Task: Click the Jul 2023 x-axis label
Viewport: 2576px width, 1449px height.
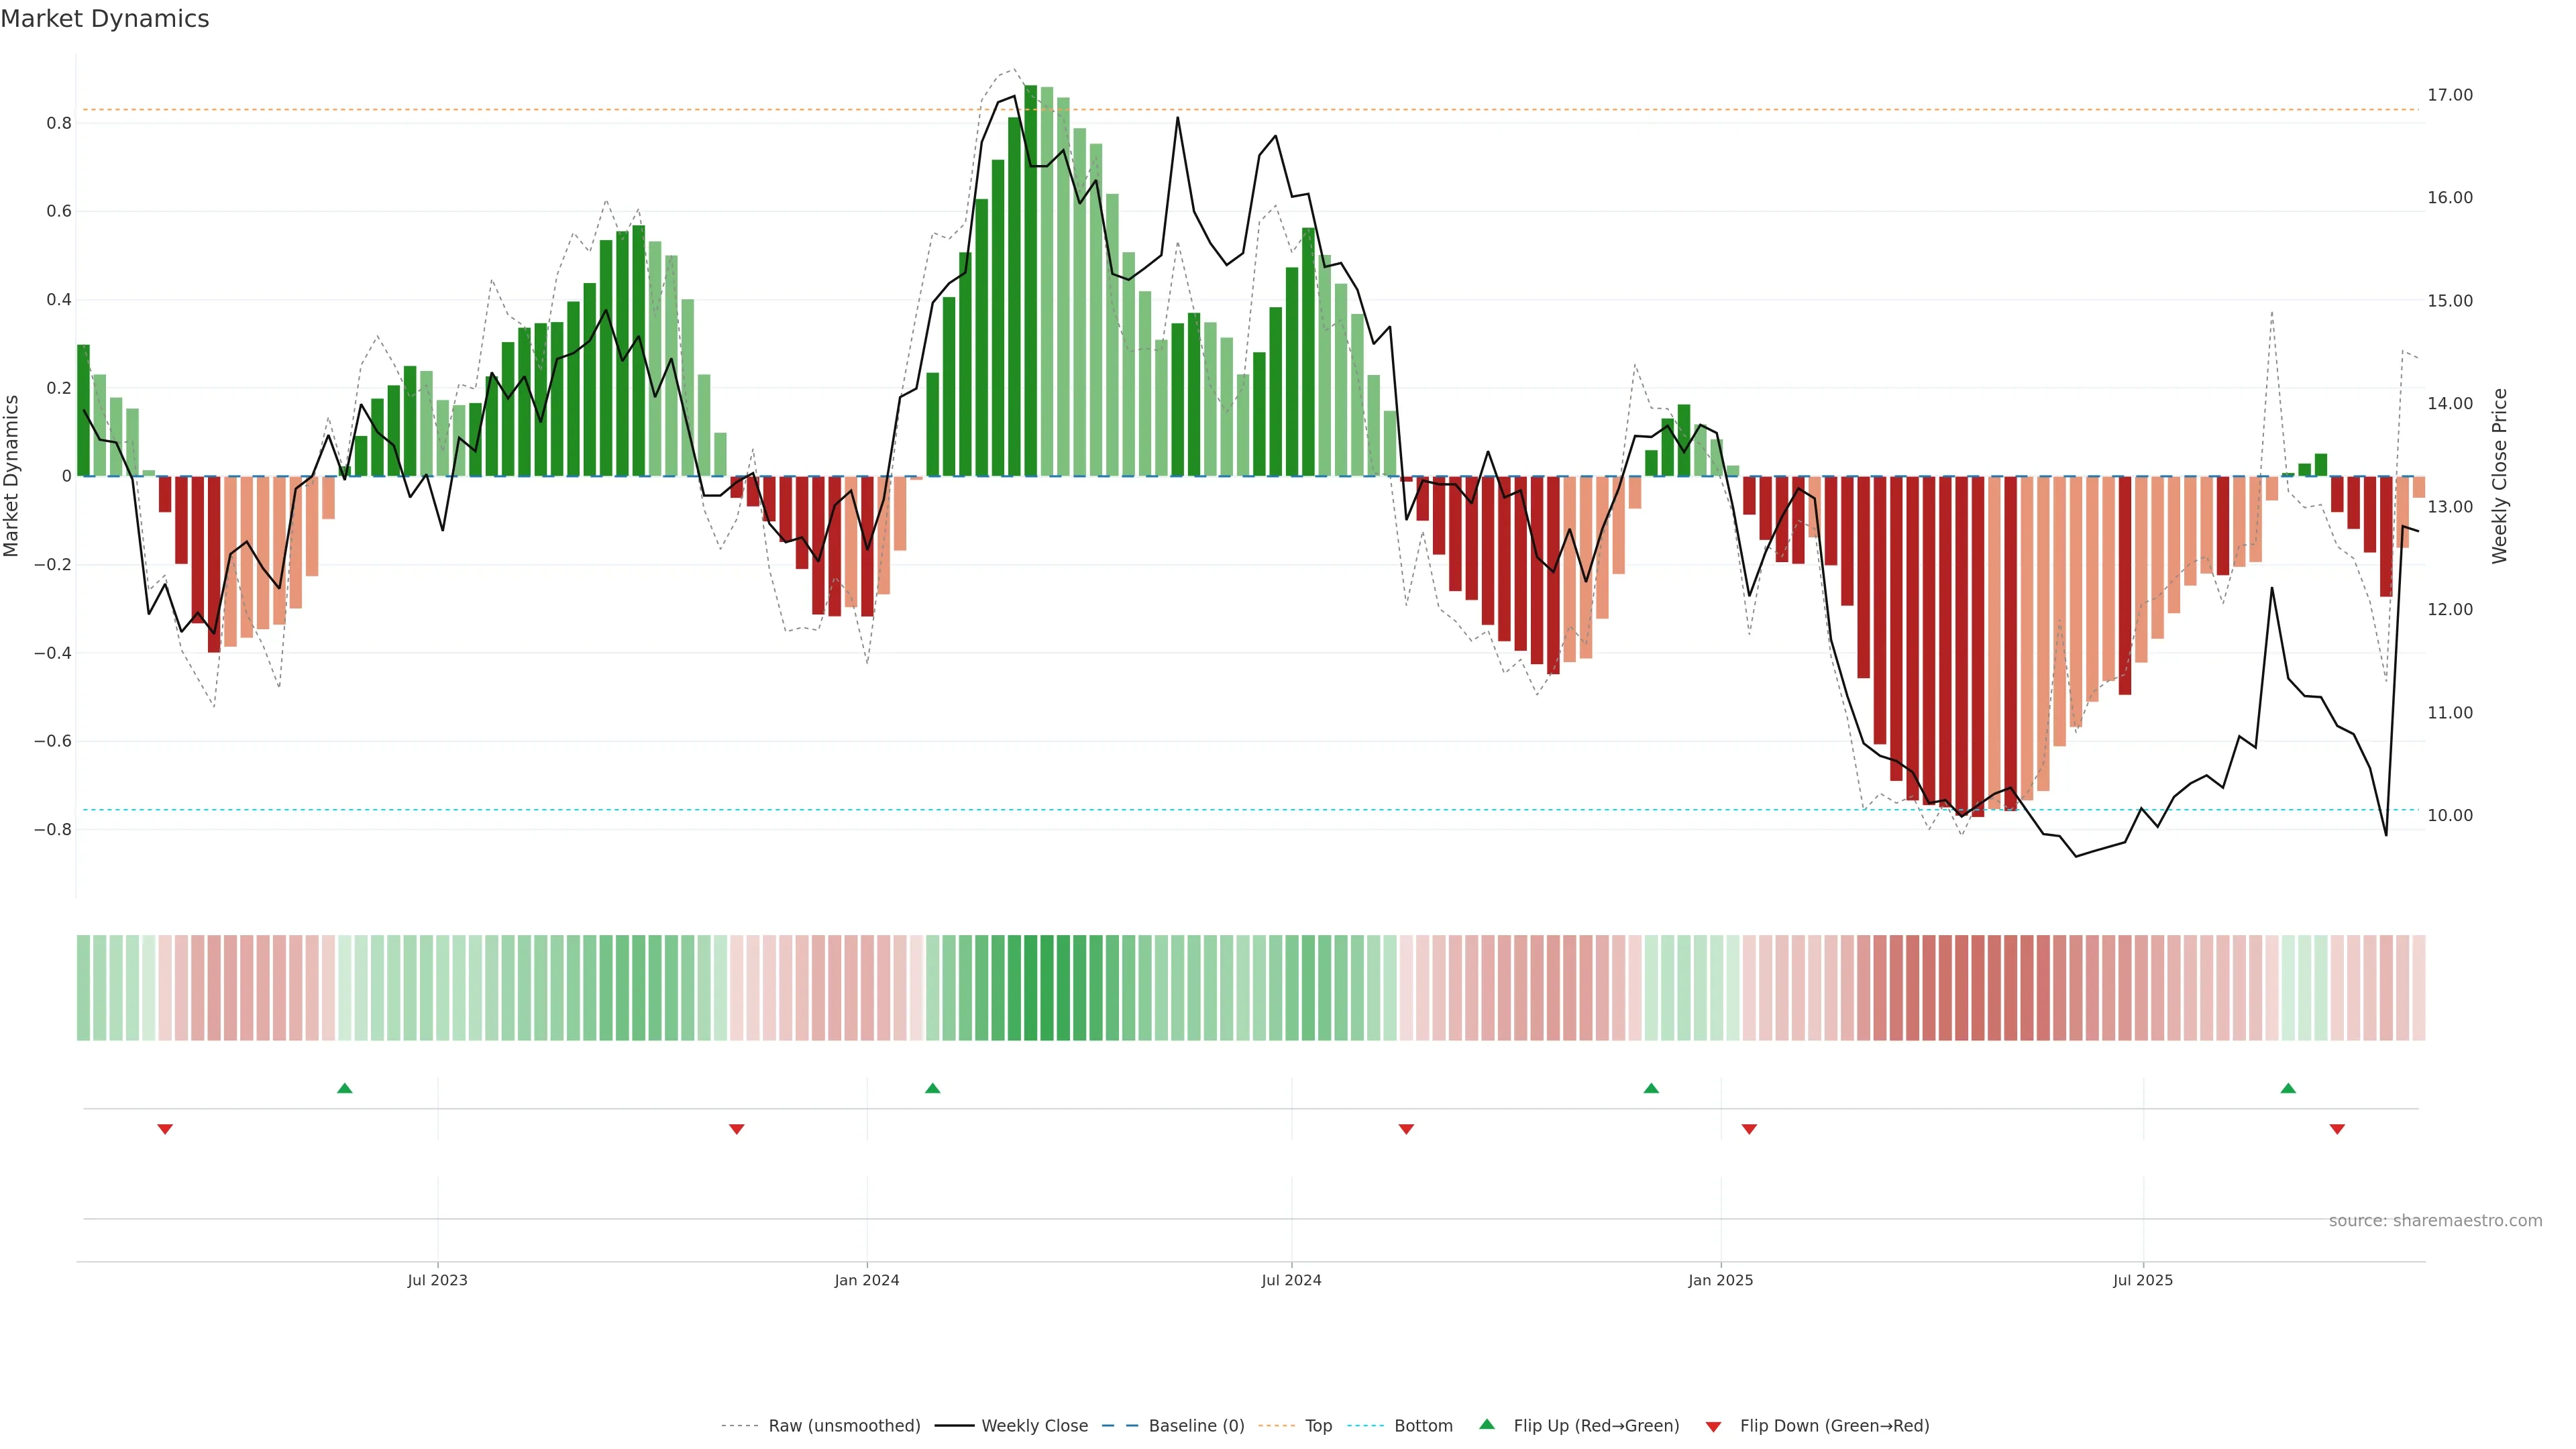Action: click(x=437, y=1280)
